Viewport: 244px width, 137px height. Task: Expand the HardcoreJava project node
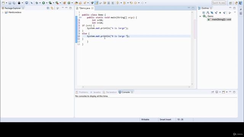click(3, 12)
